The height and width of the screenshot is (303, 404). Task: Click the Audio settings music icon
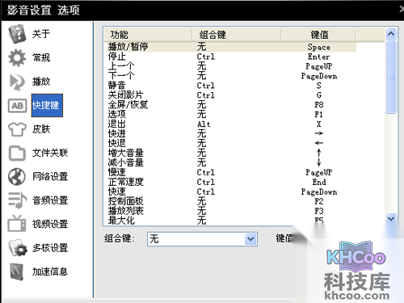click(x=17, y=200)
